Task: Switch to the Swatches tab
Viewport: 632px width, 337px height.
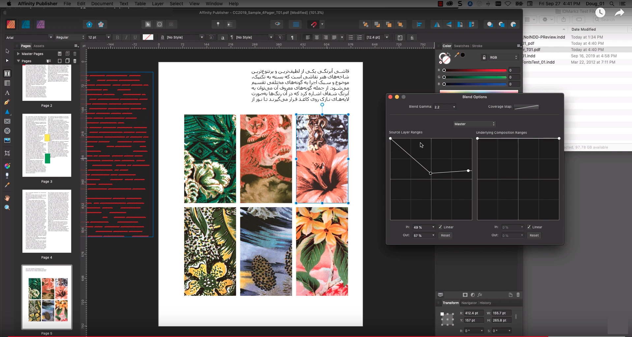Action: coord(461,46)
